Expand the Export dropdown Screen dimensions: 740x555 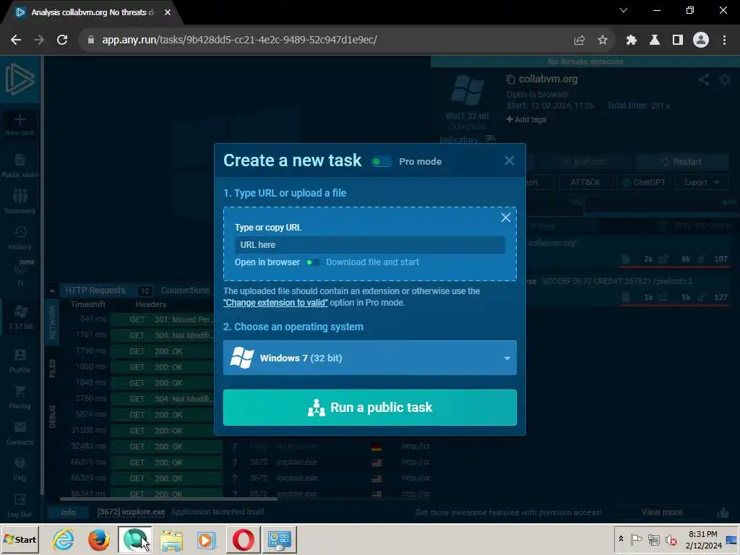[702, 182]
